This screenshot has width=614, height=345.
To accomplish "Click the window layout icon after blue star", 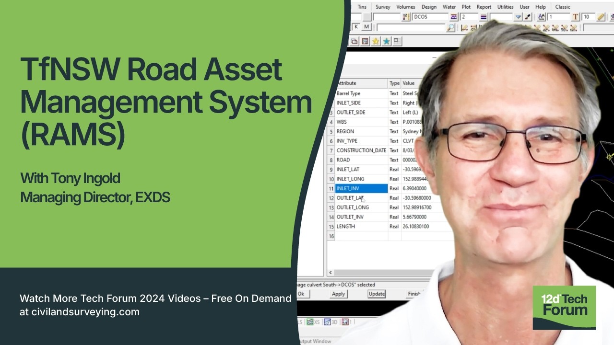I will point(397,41).
